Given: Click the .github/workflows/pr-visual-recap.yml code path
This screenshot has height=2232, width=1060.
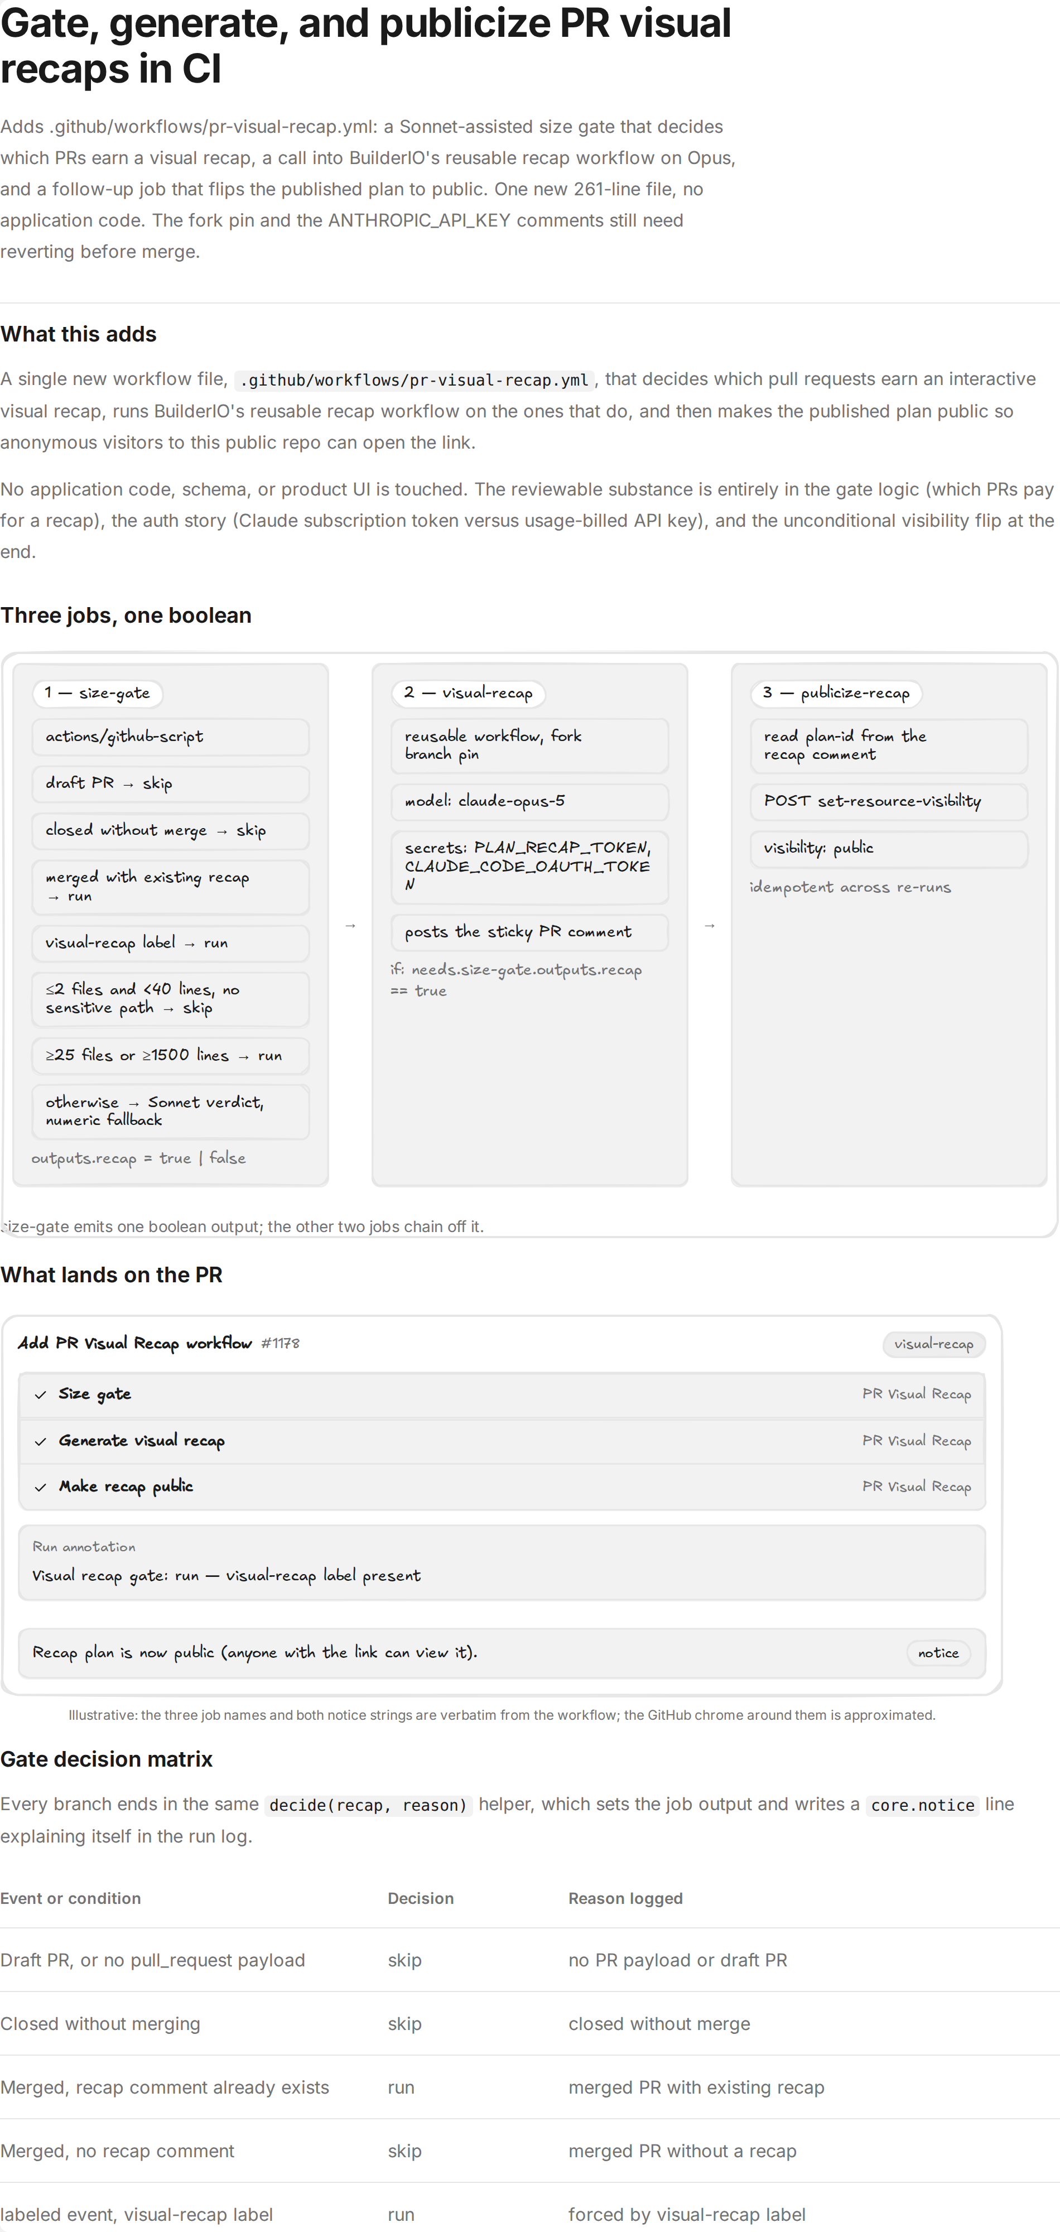Looking at the screenshot, I should (x=415, y=381).
